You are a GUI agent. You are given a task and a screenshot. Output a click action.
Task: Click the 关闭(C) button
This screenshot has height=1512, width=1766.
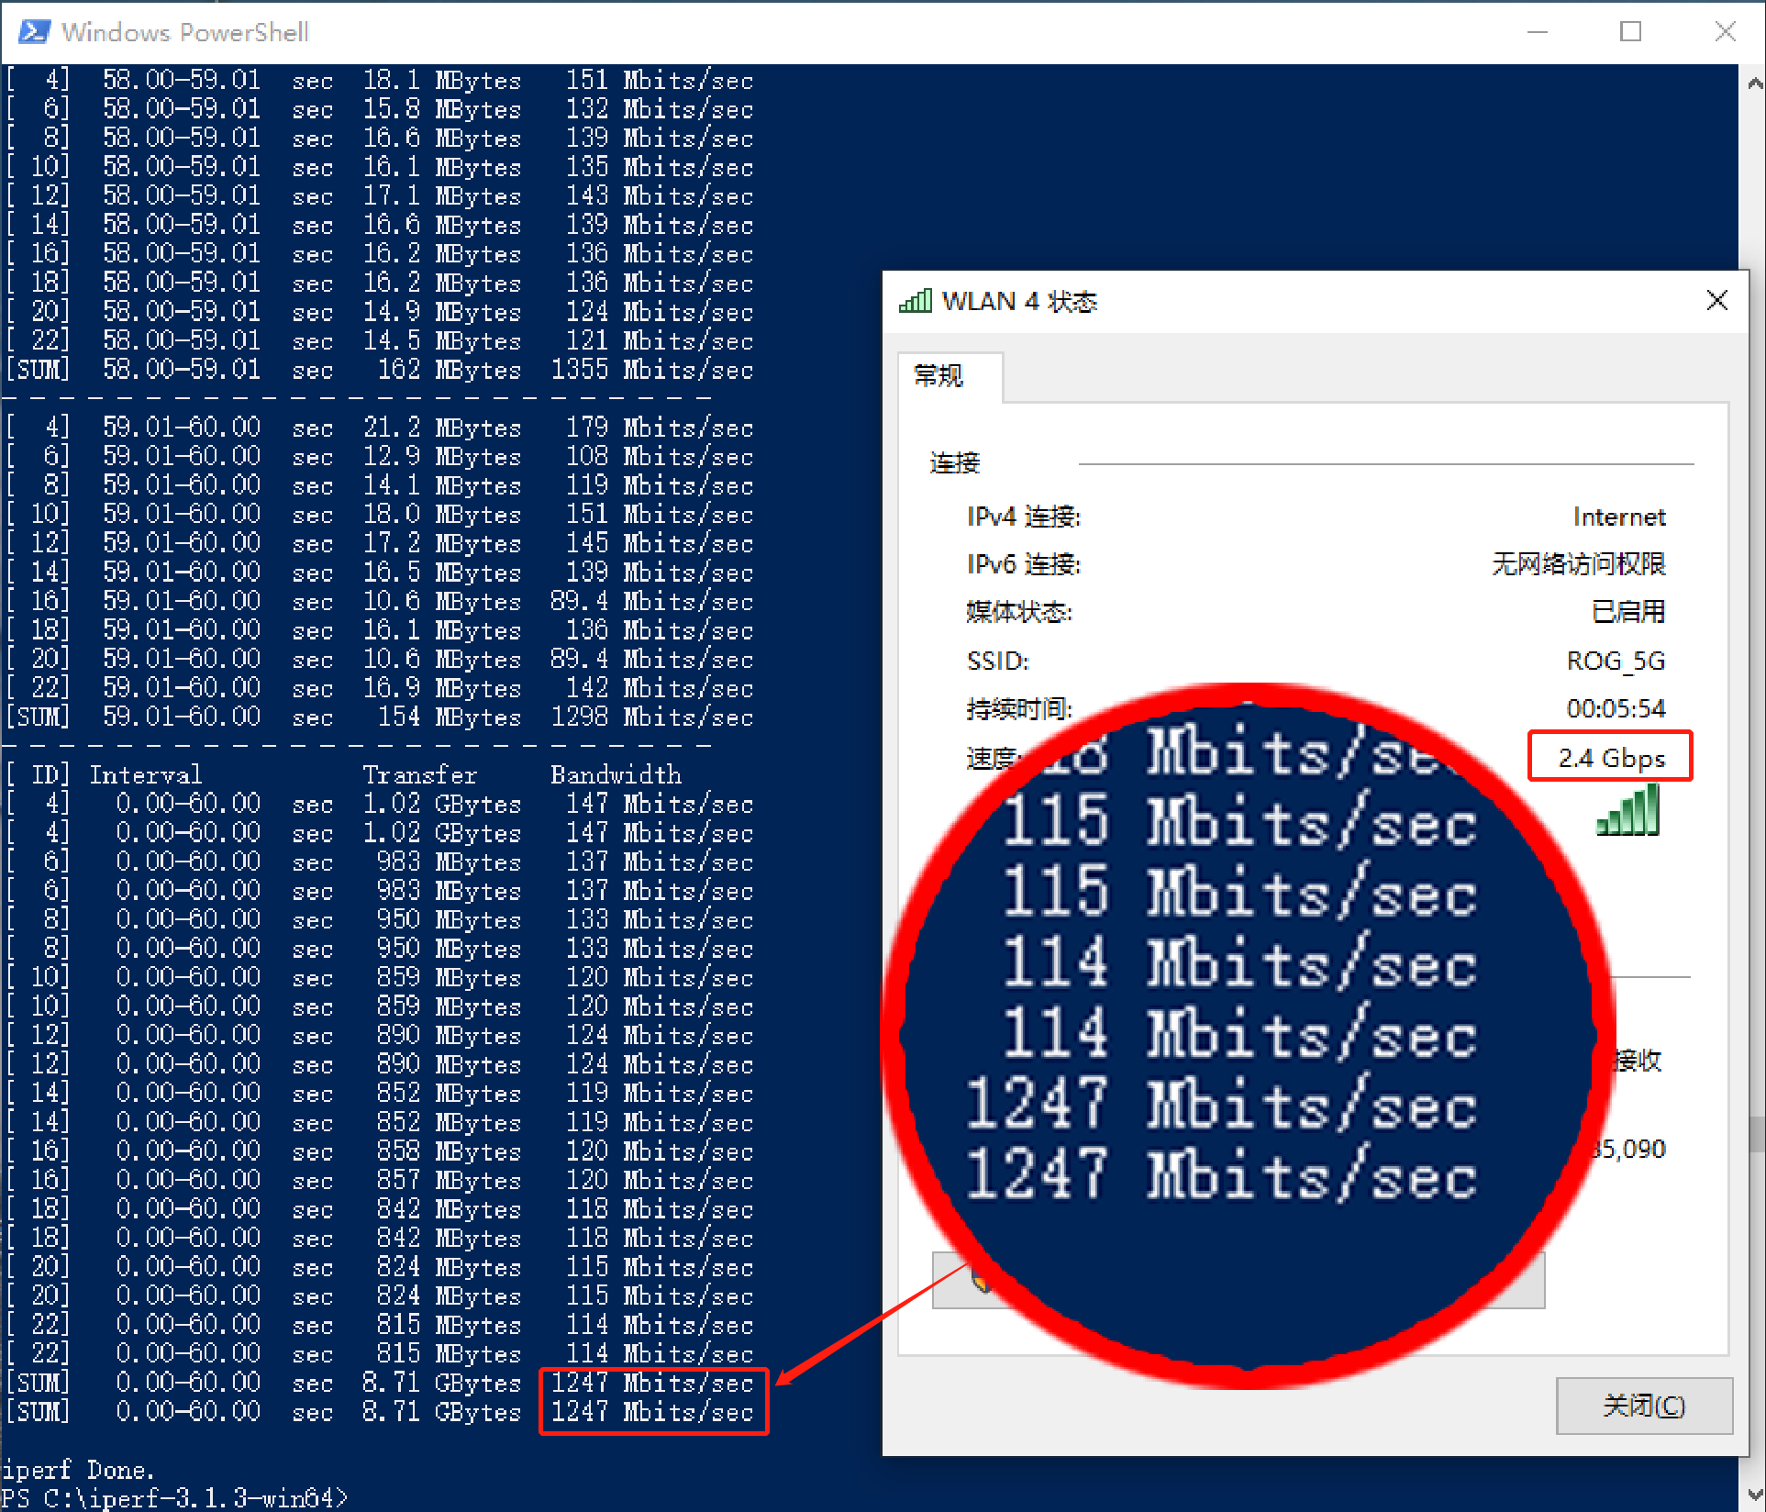tap(1644, 1406)
